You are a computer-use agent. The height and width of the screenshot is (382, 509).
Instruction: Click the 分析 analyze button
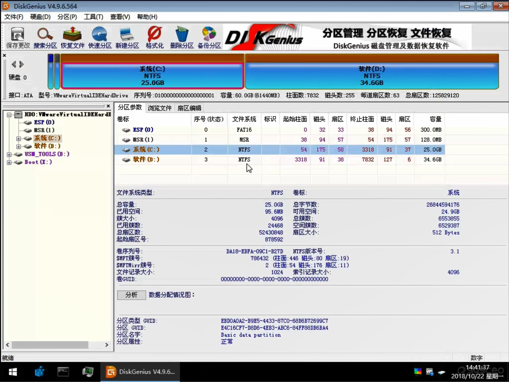pyautogui.click(x=131, y=295)
